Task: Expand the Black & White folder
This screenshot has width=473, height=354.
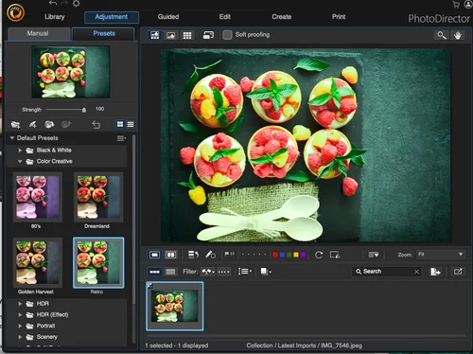Action: 20,150
